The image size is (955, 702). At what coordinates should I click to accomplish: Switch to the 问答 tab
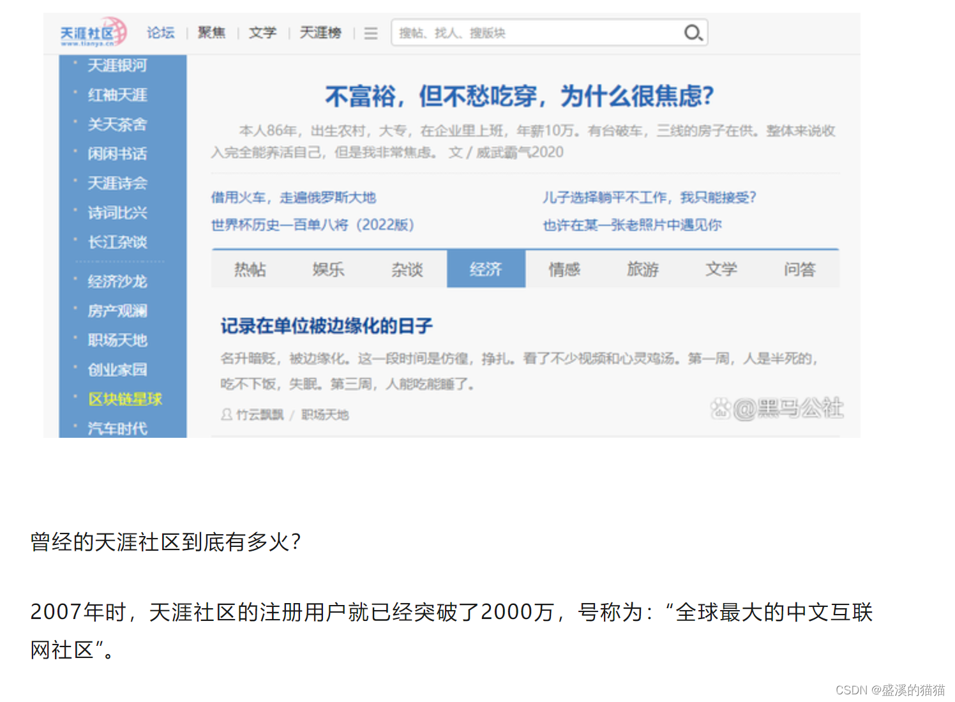pos(800,269)
